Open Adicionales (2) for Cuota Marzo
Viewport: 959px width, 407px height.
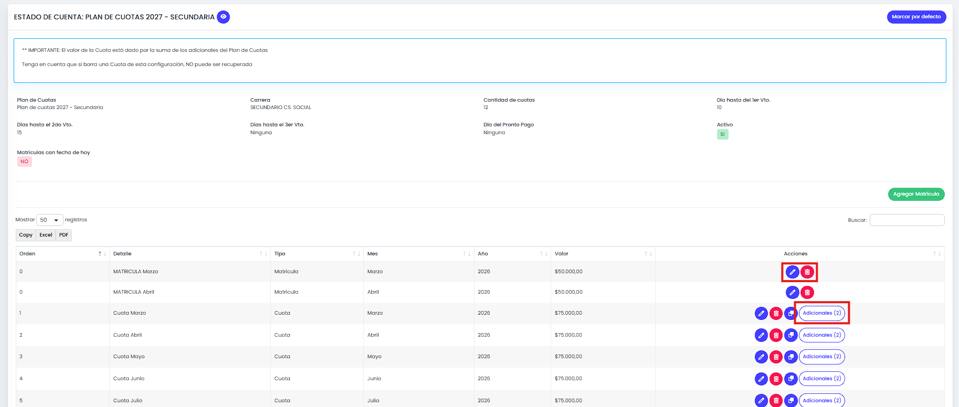point(822,313)
